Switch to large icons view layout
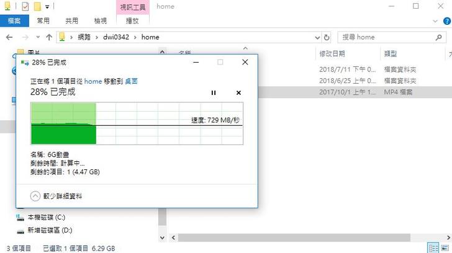 click(445, 248)
